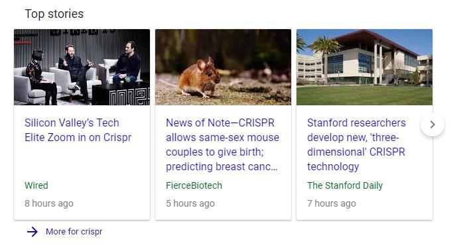Click the Wired source label

[36, 185]
